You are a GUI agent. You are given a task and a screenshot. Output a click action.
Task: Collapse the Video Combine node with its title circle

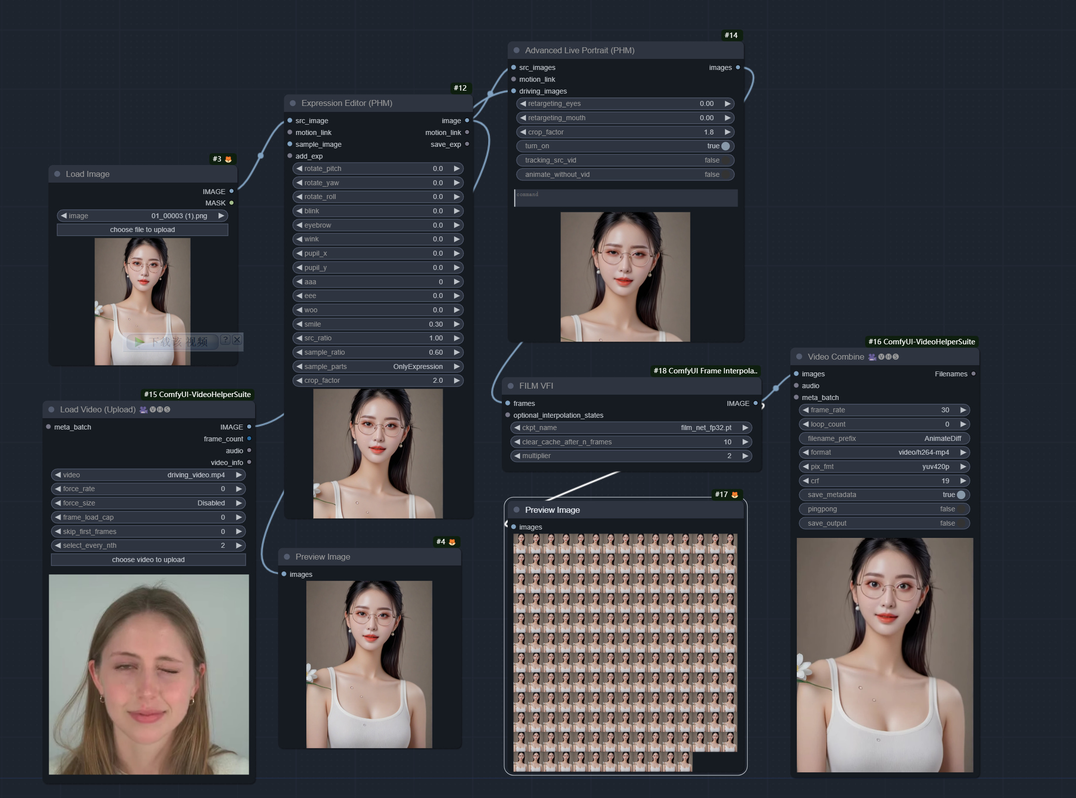click(799, 357)
